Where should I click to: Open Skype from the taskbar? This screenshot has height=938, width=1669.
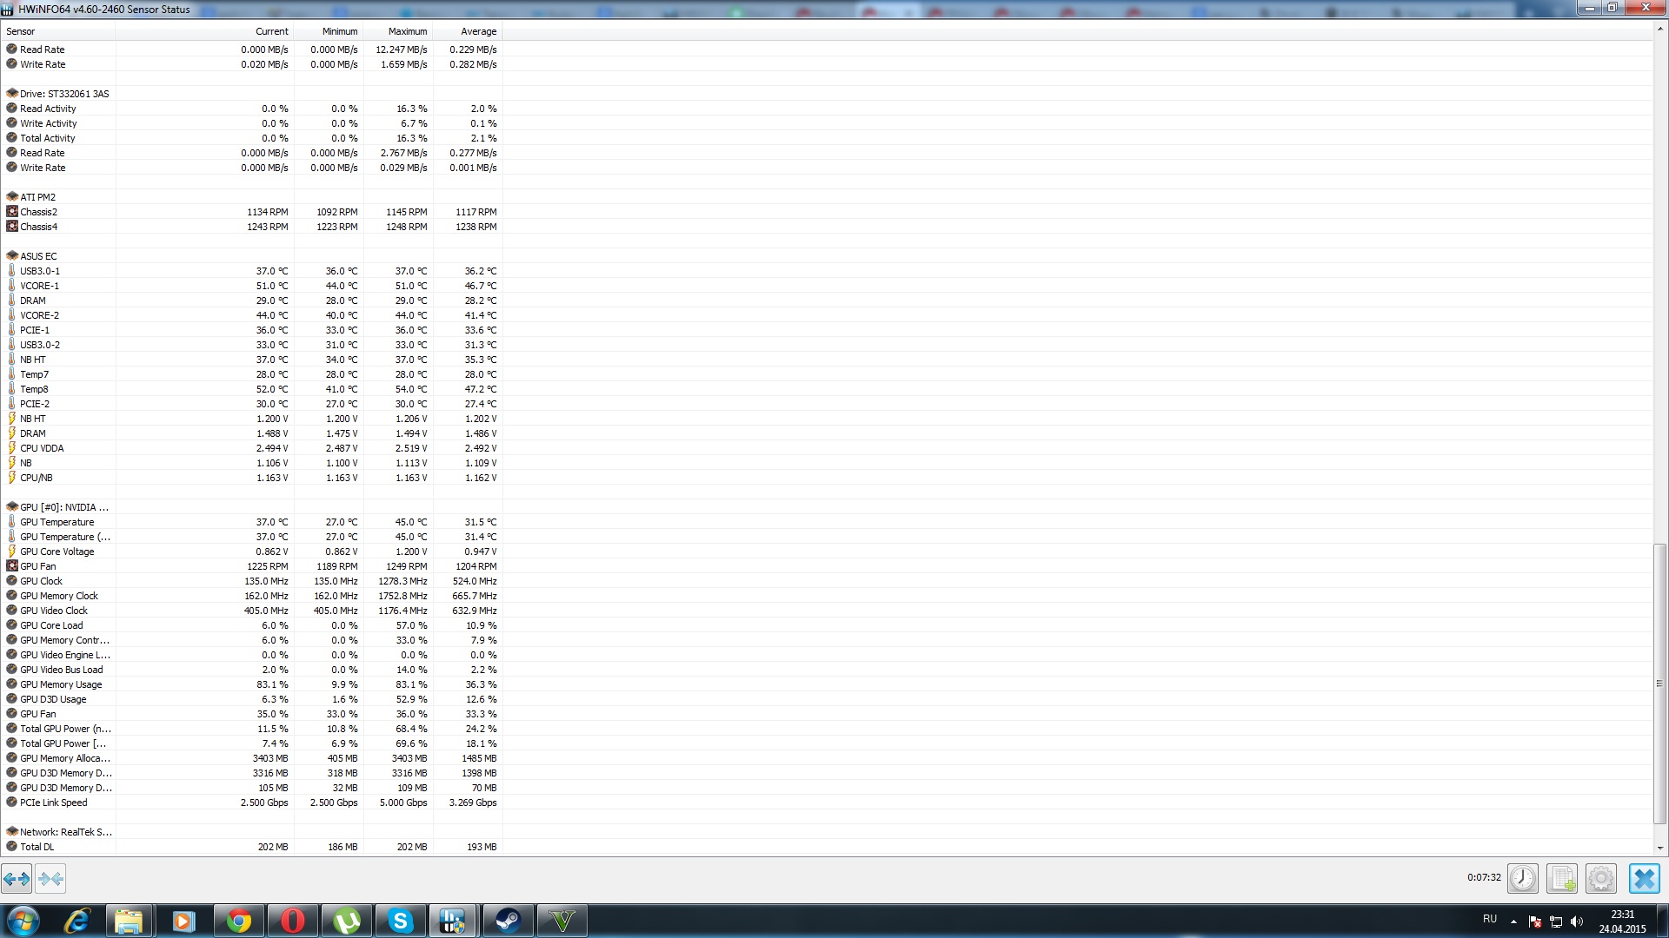pos(400,921)
